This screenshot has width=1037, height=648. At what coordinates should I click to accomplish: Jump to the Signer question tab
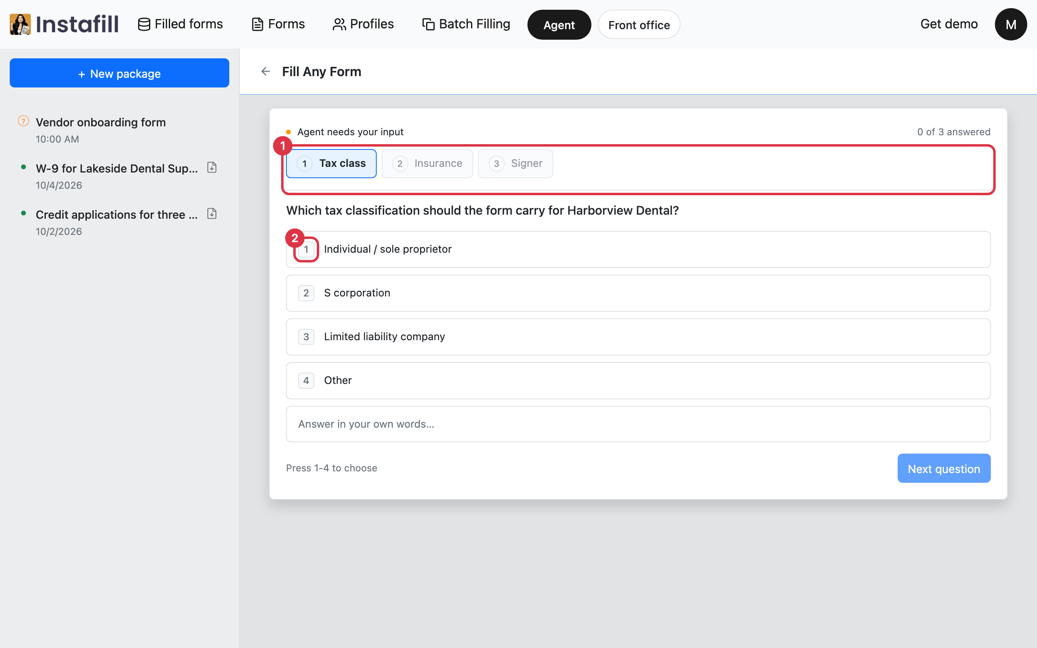(516, 163)
